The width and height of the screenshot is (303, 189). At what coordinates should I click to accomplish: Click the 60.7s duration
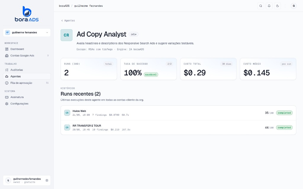125,115
